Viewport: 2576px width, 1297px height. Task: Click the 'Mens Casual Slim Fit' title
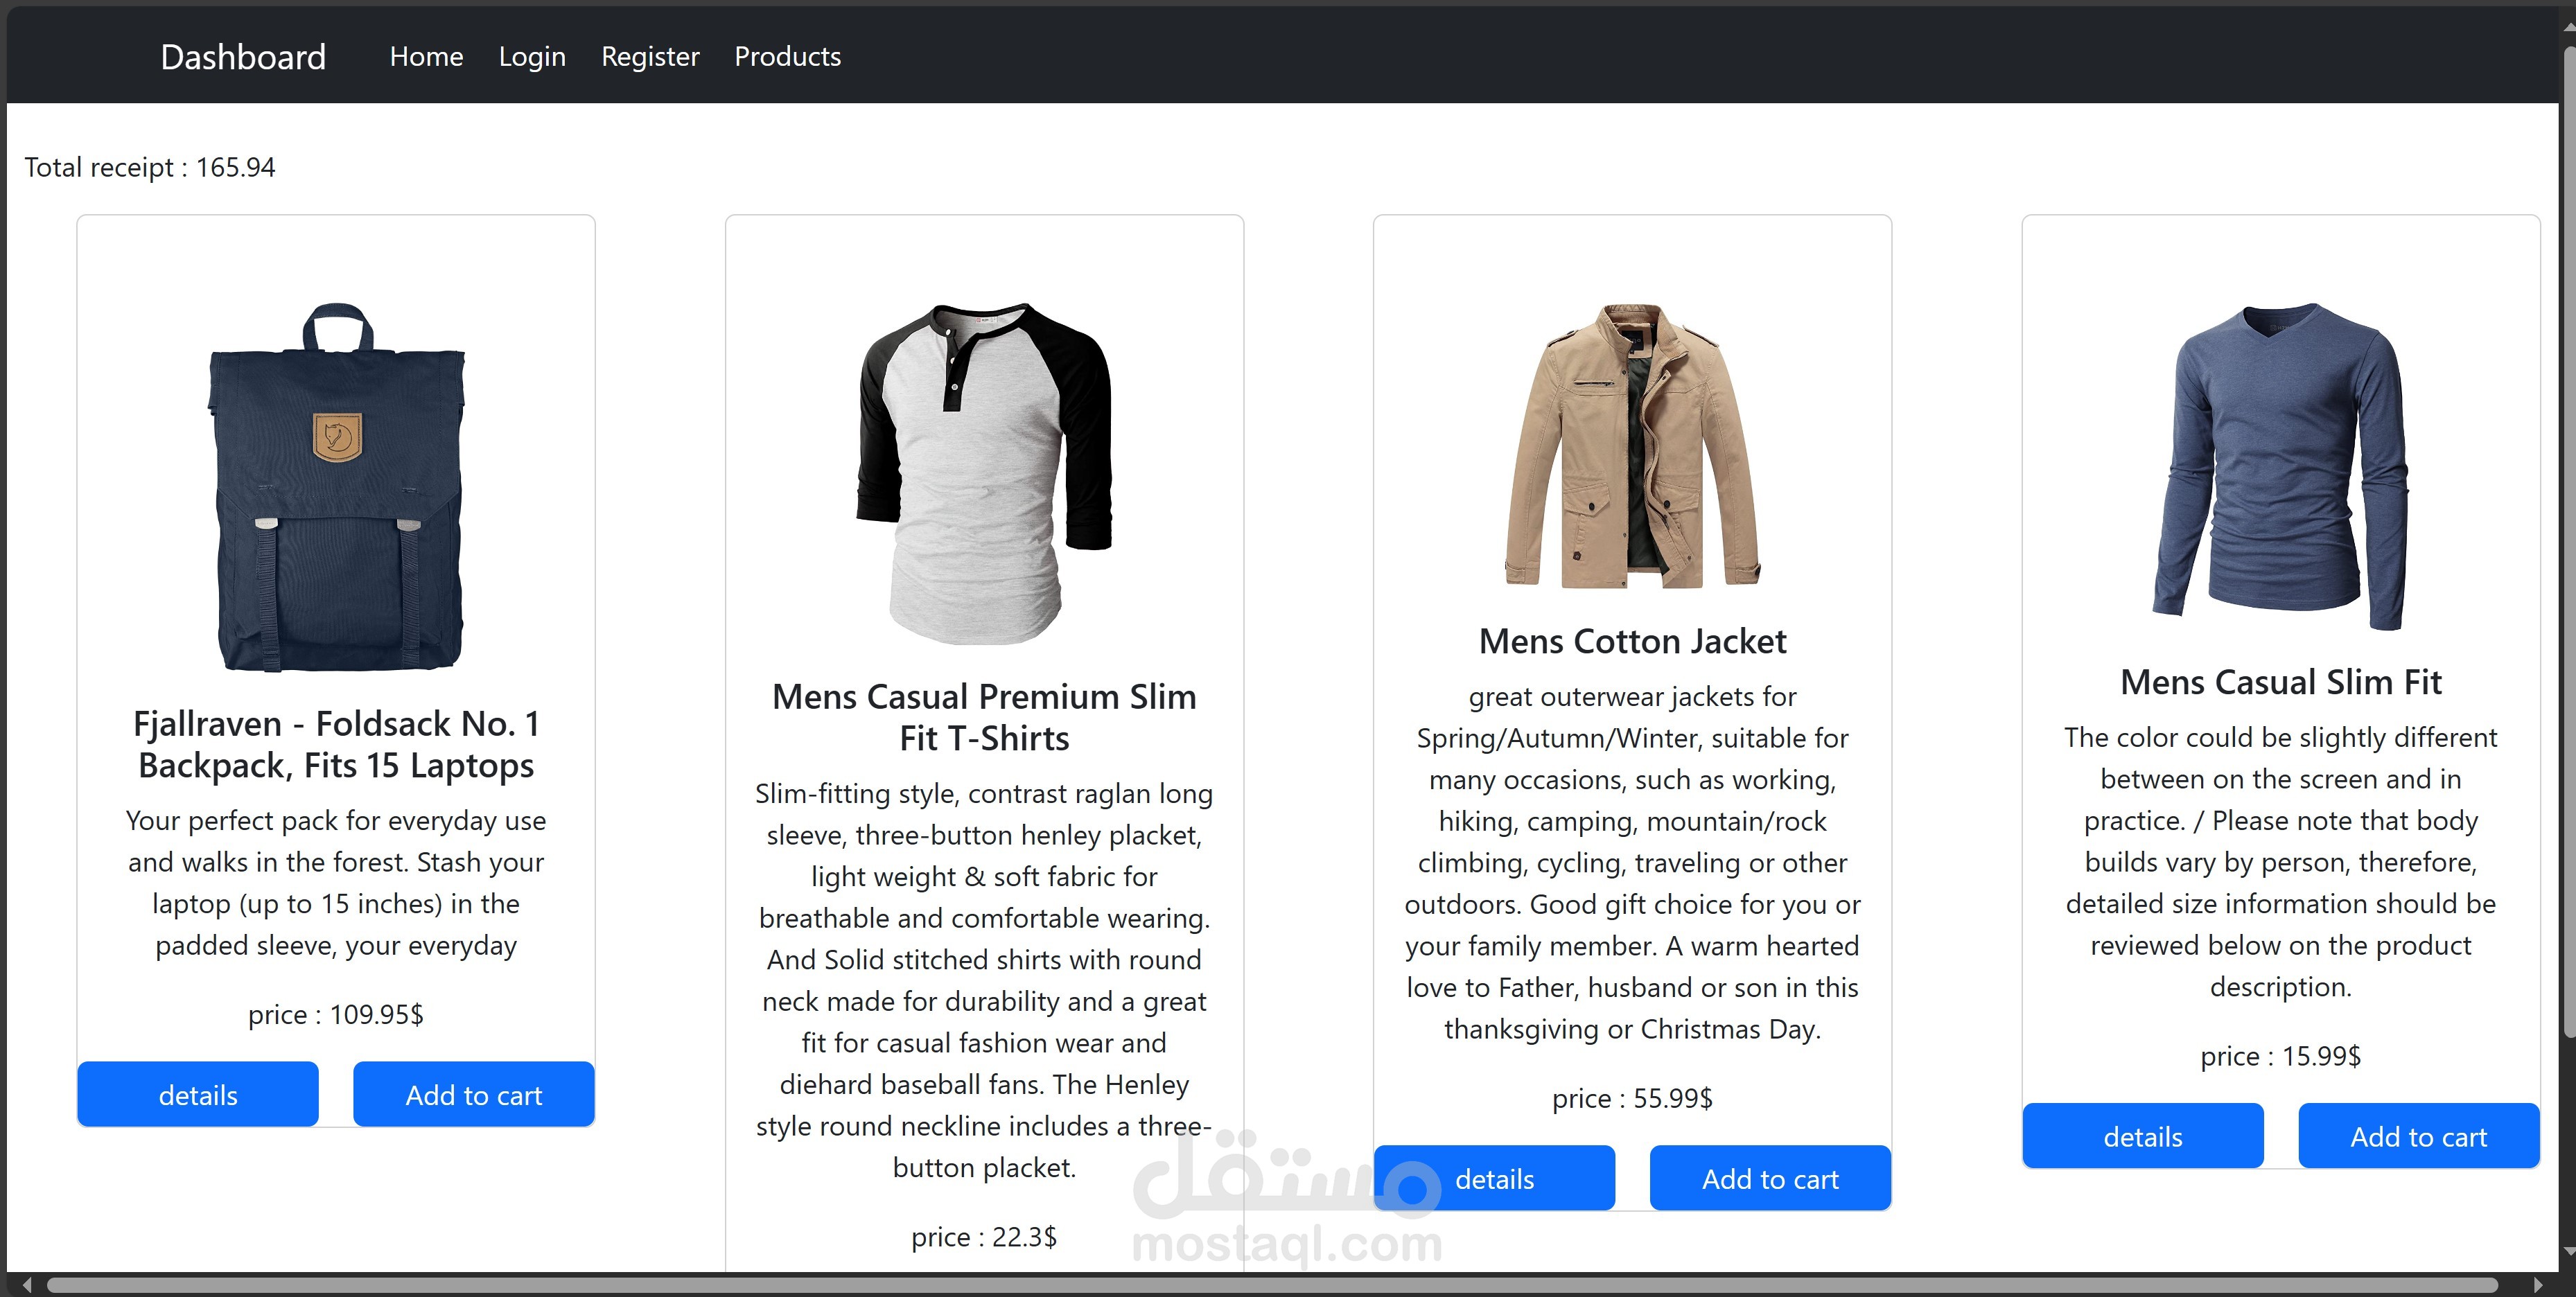coord(2281,682)
